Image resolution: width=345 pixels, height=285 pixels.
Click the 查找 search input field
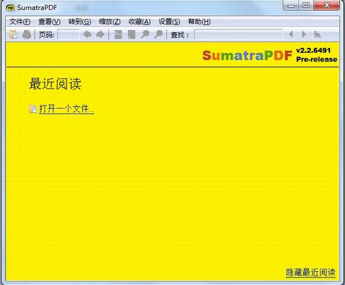coord(238,35)
